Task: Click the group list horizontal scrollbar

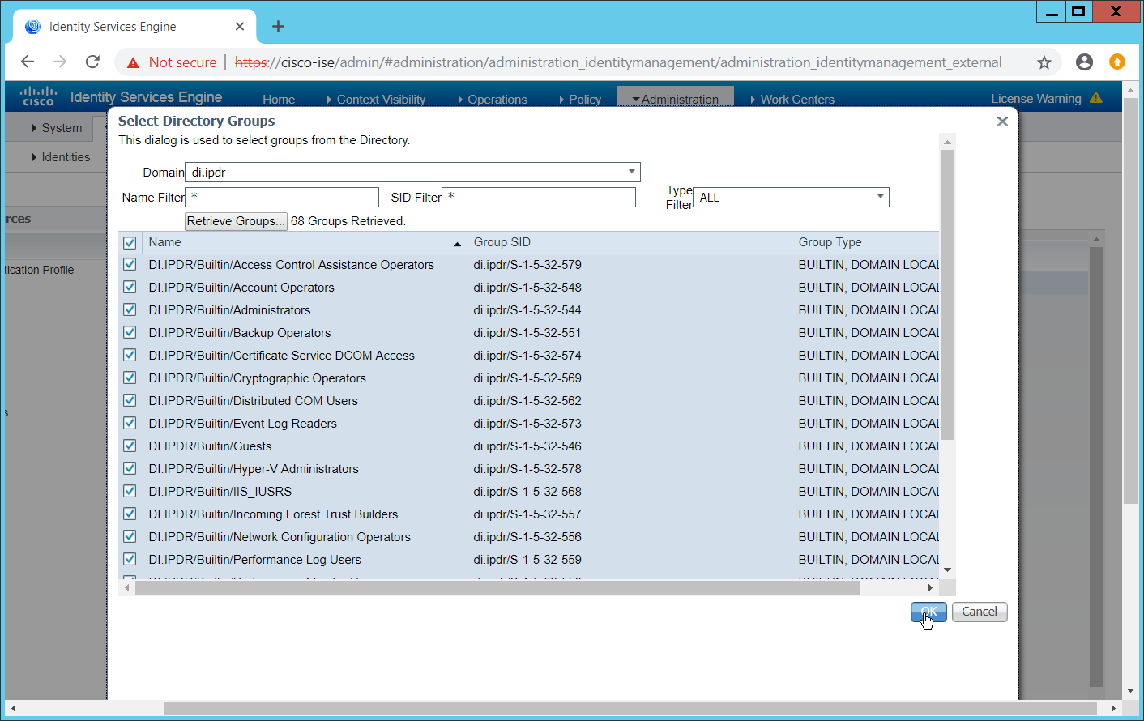Action: coord(497,588)
